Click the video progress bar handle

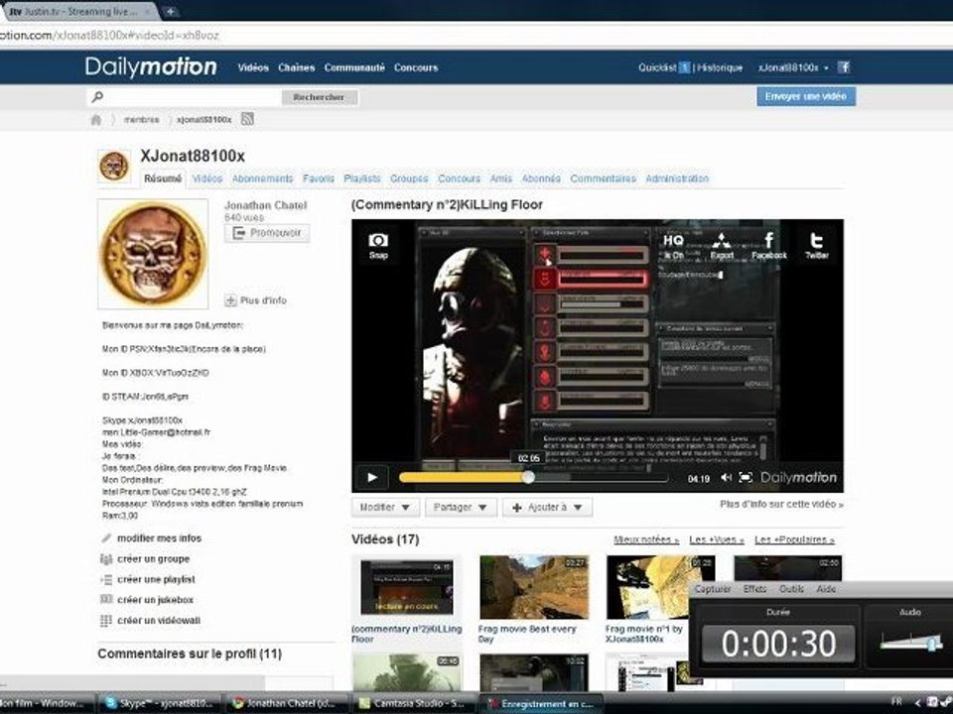coord(529,477)
